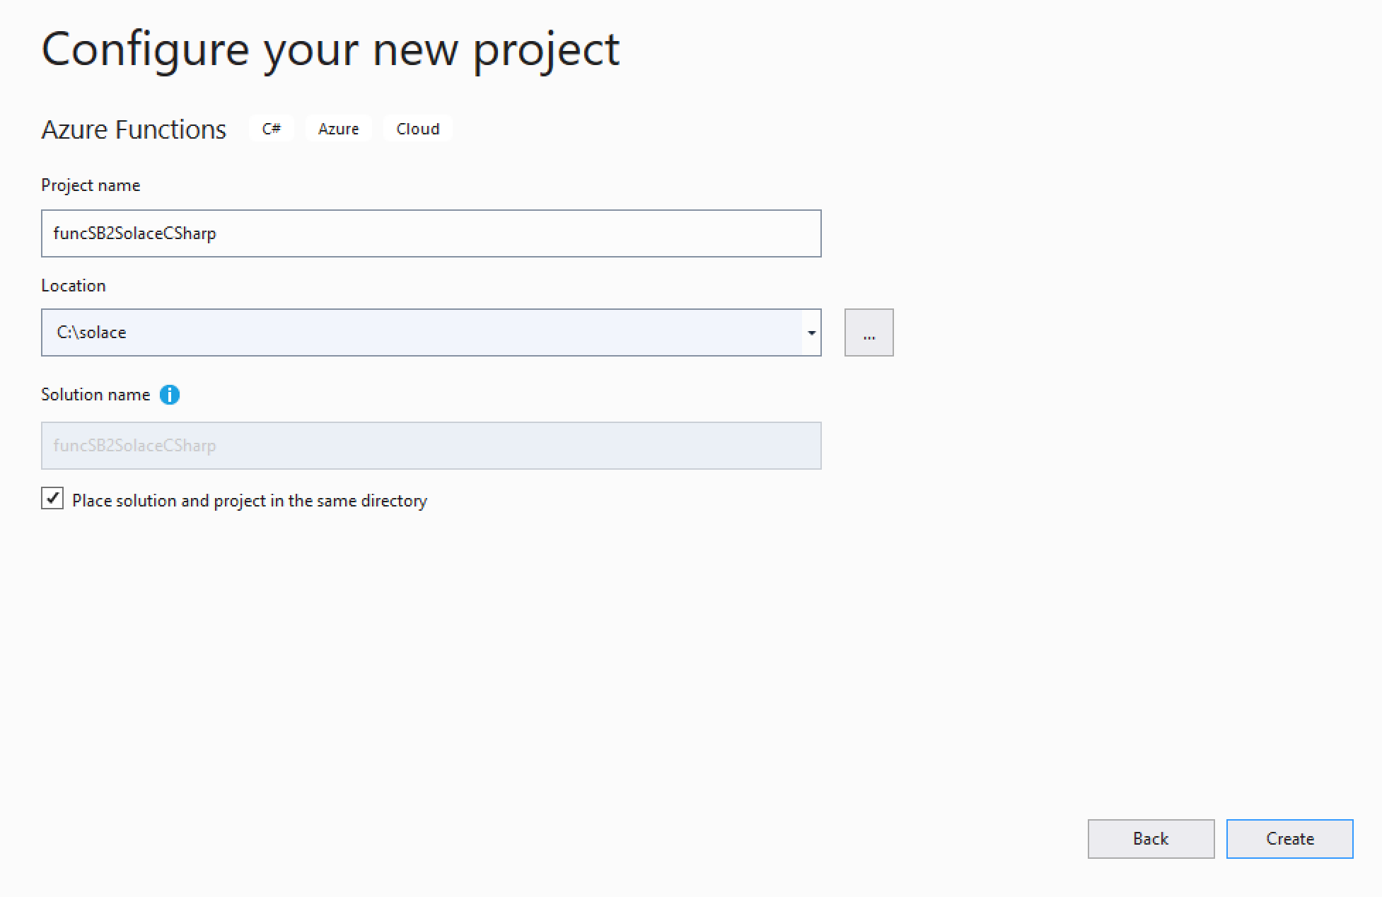Go back using the Back button
The width and height of the screenshot is (1382, 897).
[x=1151, y=839]
